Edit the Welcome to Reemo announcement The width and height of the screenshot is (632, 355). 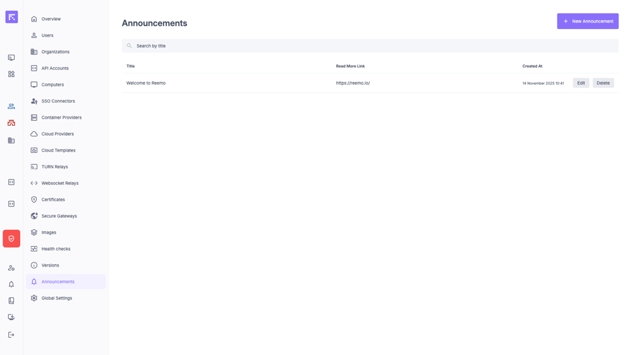point(581,83)
